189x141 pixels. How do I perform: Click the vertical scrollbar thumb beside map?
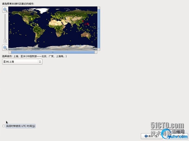point(99,29)
